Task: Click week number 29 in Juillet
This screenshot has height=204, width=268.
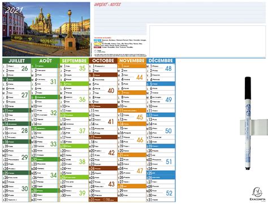Action: click(25, 157)
